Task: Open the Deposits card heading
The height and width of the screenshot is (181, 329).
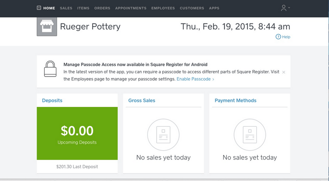Action: tap(52, 100)
